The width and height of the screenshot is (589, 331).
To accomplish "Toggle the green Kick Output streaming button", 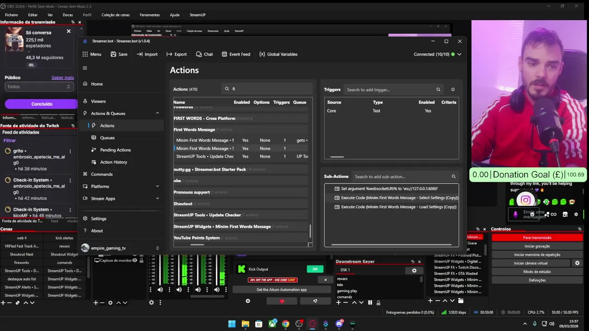I will pyautogui.click(x=315, y=269).
